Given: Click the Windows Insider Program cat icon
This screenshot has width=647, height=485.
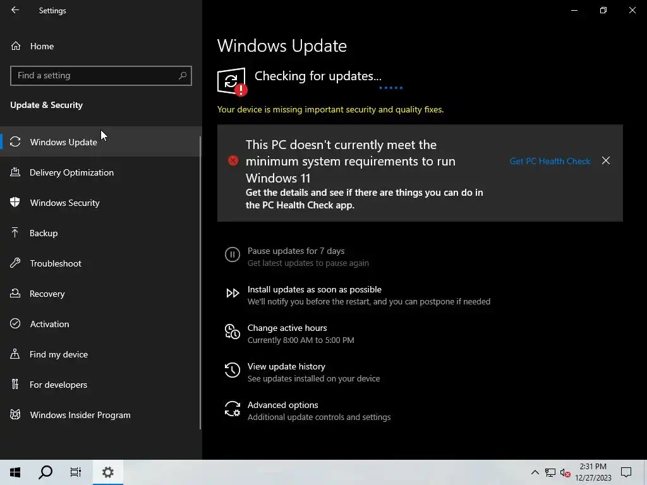Looking at the screenshot, I should [x=15, y=414].
